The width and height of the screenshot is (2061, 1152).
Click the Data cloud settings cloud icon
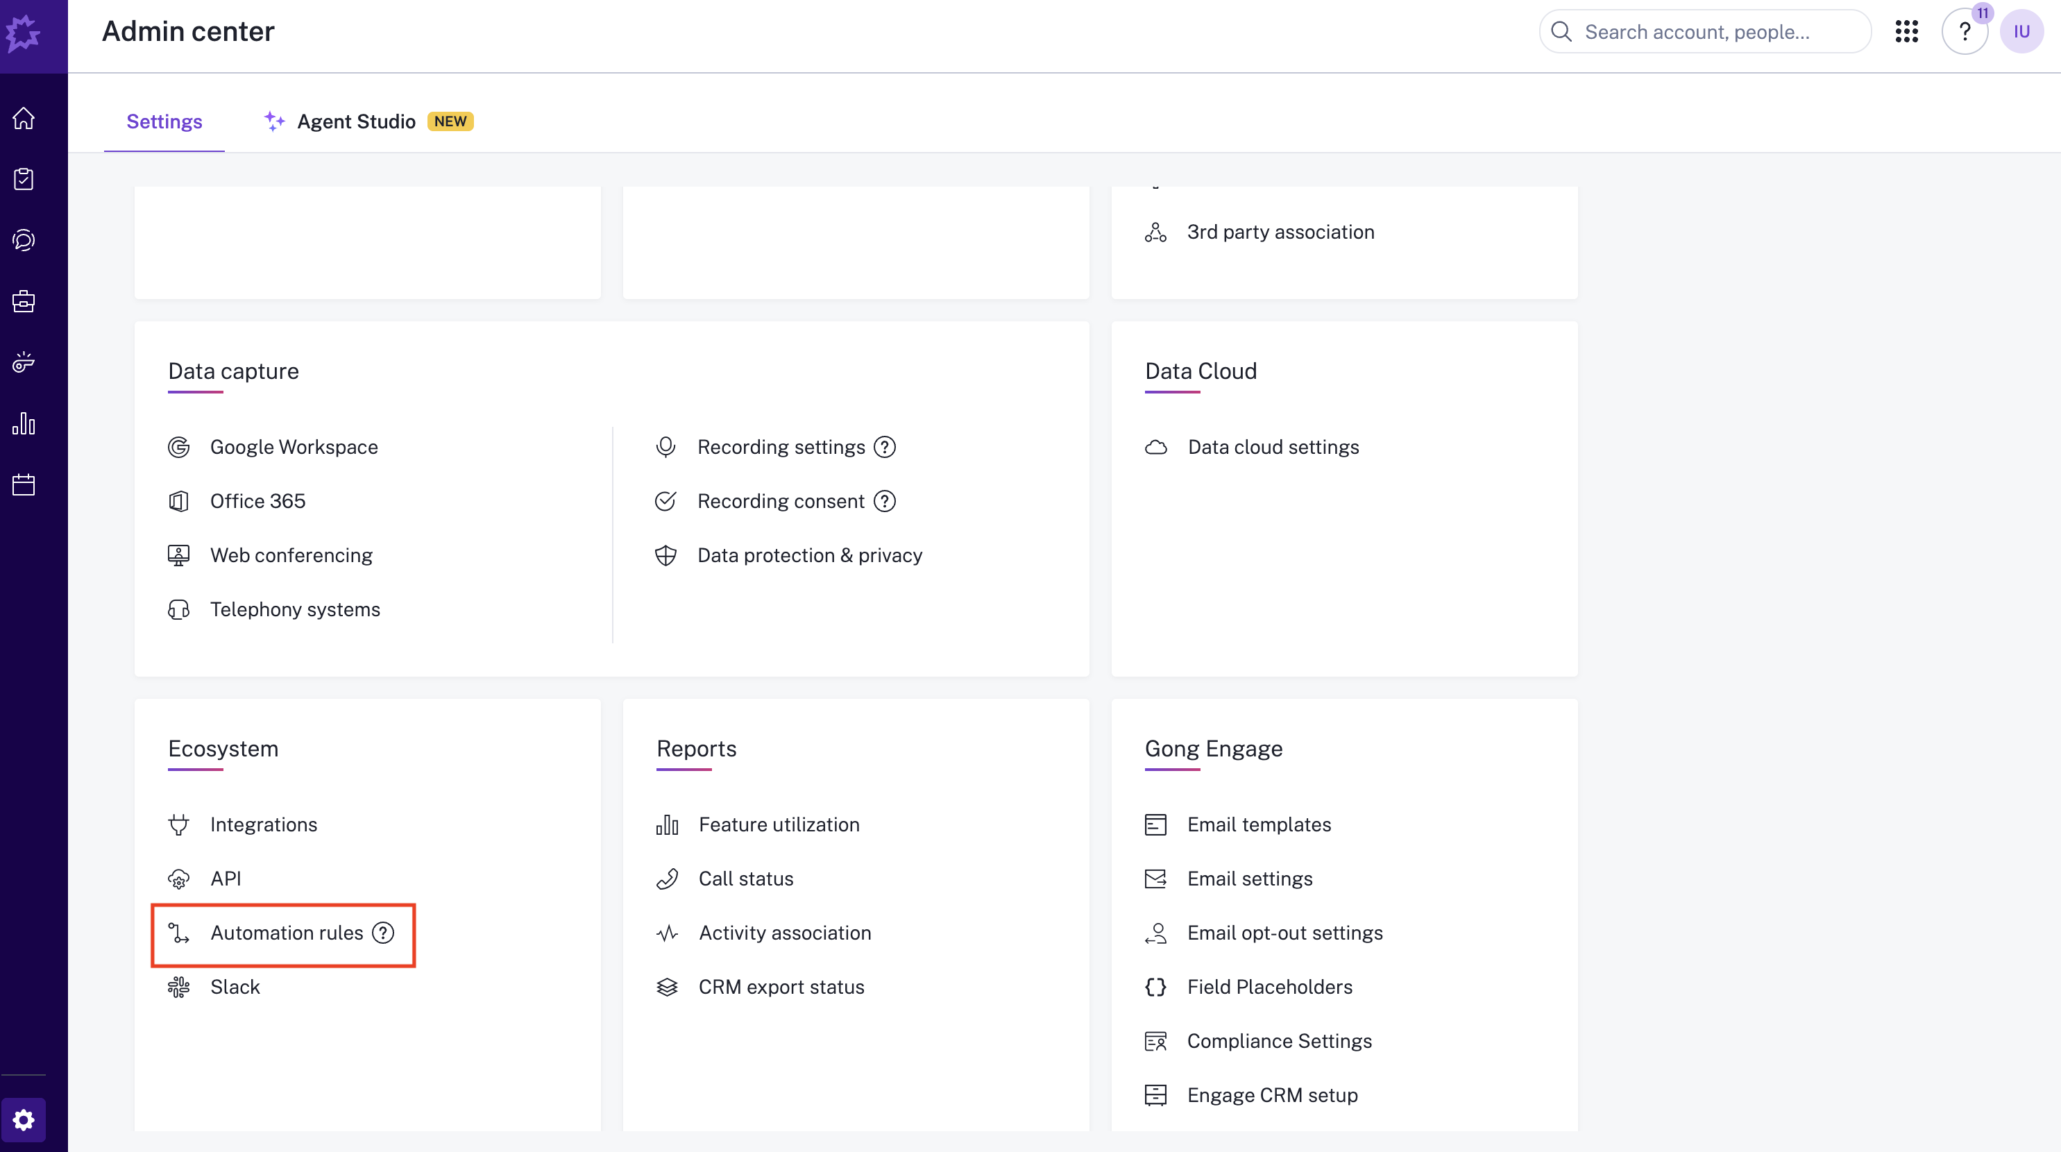pyautogui.click(x=1156, y=447)
